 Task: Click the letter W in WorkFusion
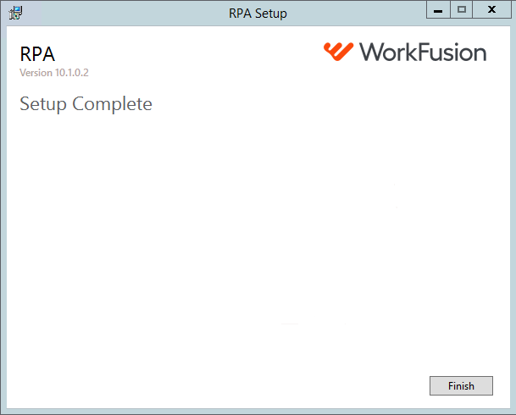(373, 52)
